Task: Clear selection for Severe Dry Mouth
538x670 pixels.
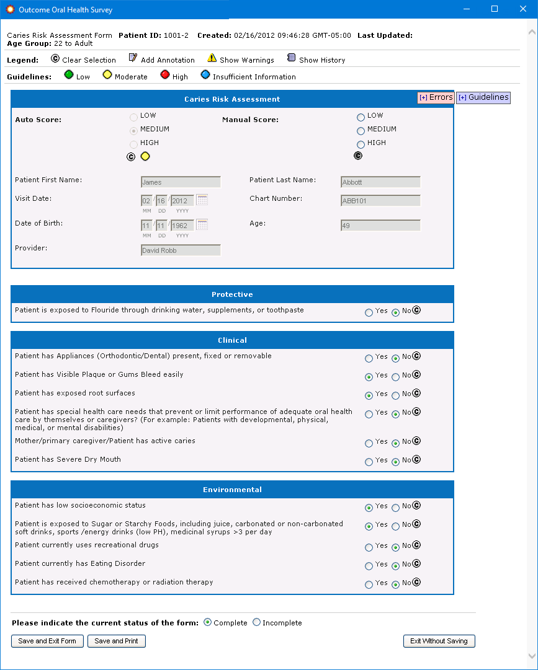Action: tap(416, 460)
